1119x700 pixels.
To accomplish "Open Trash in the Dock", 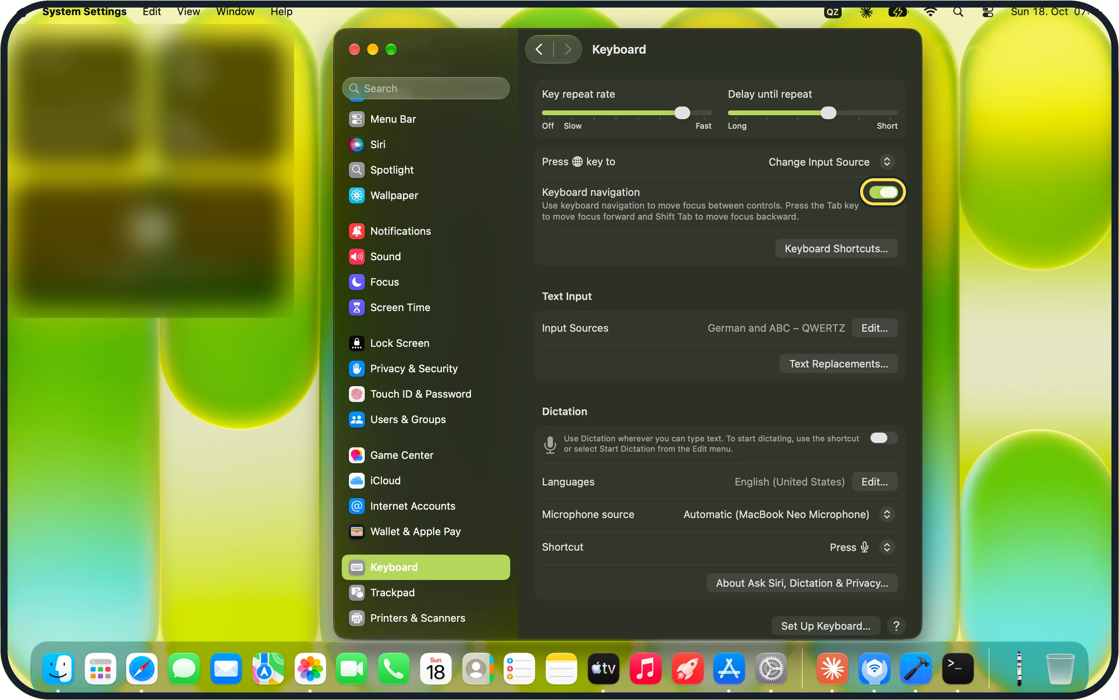I will [1060, 669].
